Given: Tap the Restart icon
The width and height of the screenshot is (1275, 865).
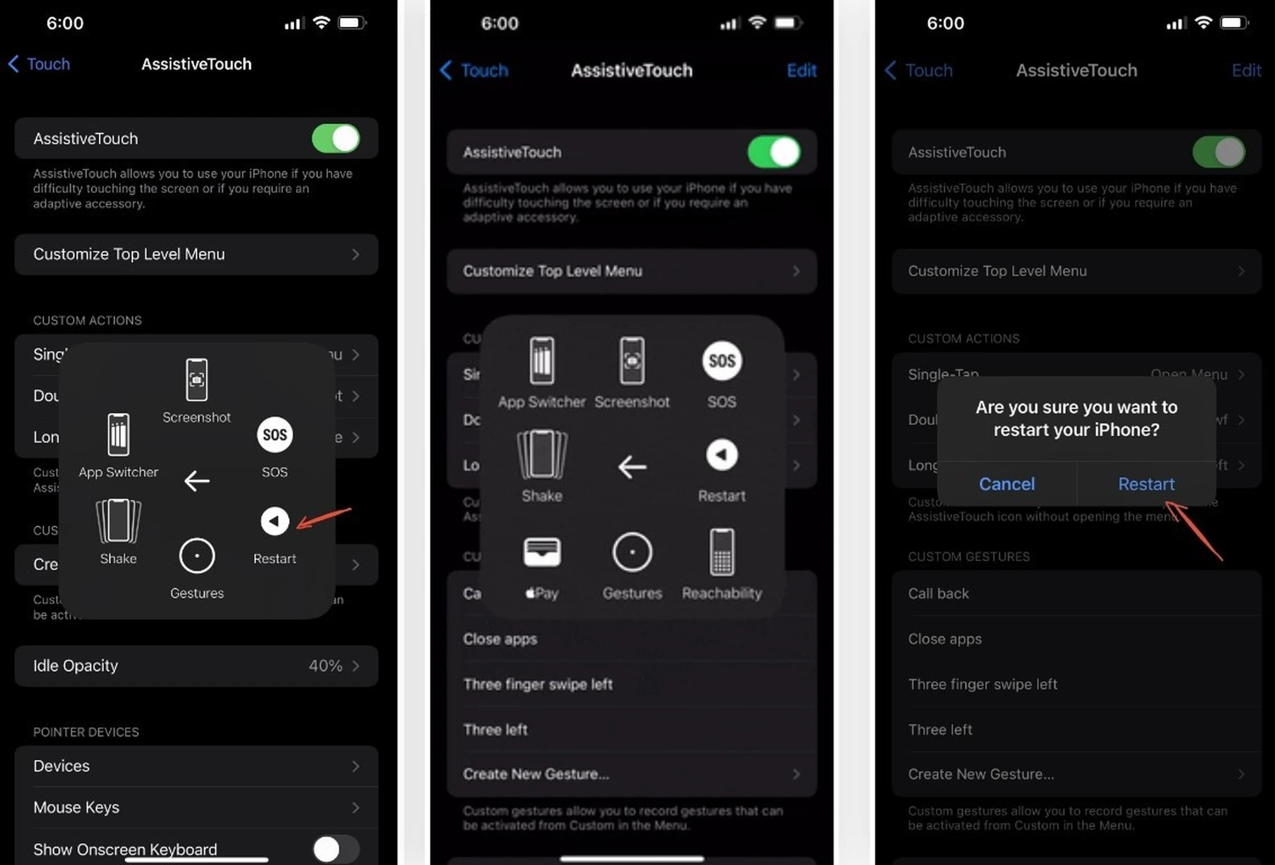Looking at the screenshot, I should [274, 521].
